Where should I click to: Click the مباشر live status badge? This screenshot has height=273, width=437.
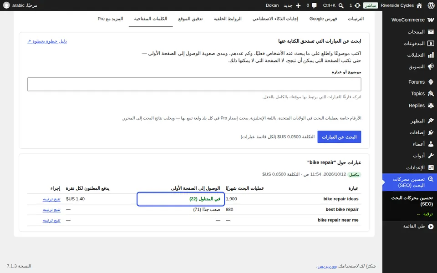coord(371,5)
